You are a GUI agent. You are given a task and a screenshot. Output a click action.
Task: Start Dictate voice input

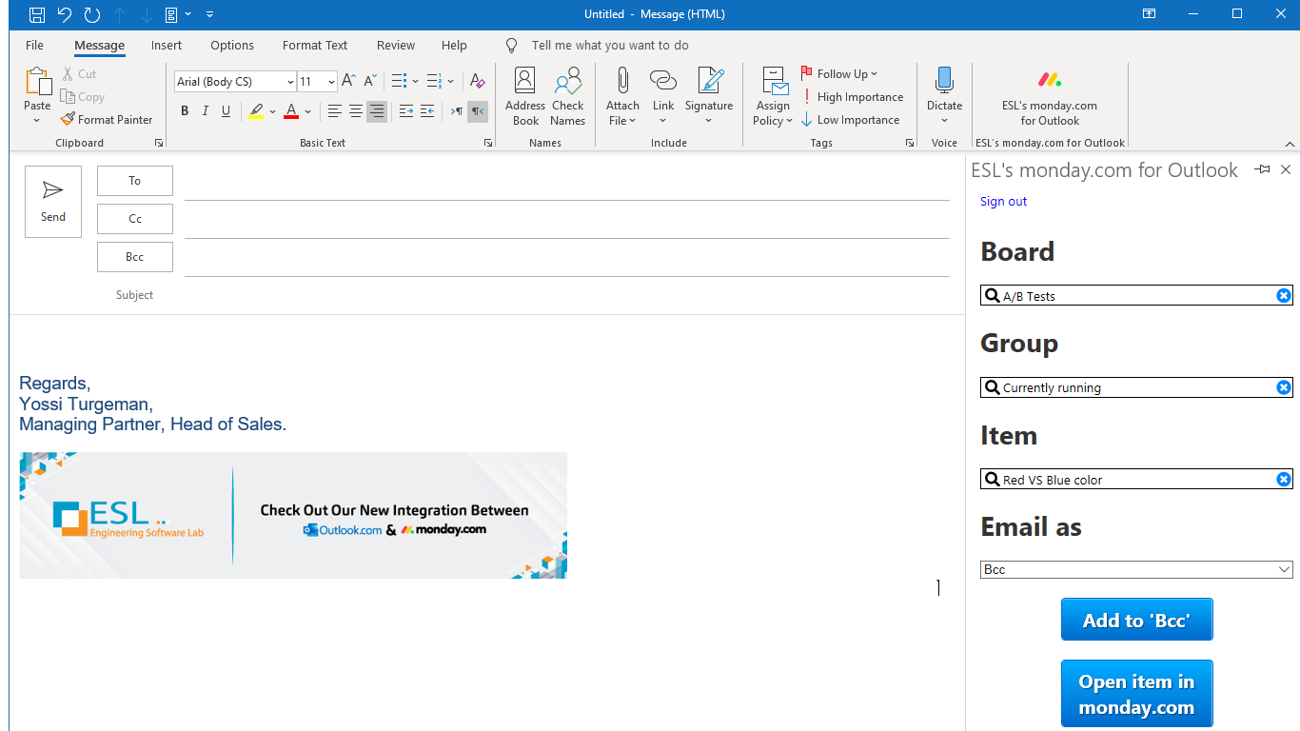coord(944,96)
